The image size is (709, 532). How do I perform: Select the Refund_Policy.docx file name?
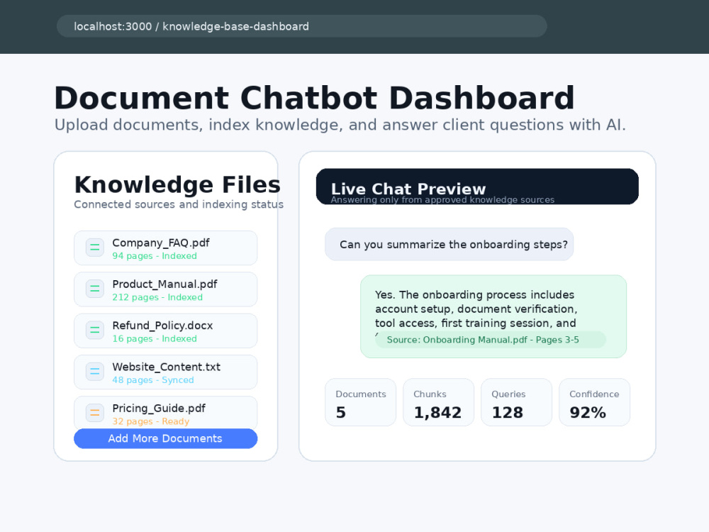pyautogui.click(x=162, y=326)
